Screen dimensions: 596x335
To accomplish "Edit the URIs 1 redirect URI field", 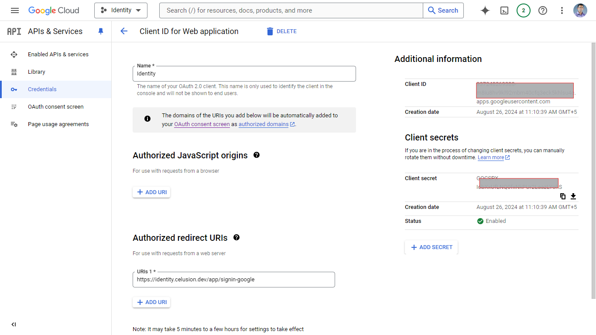I will [x=234, y=280].
